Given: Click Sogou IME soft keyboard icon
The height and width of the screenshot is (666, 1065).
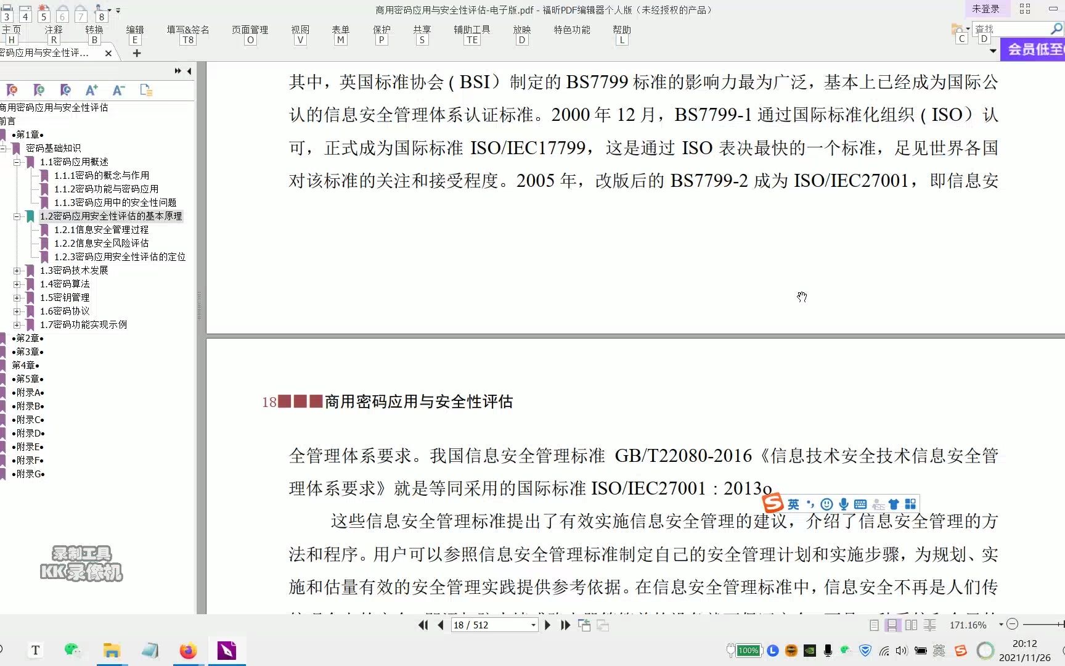Looking at the screenshot, I should (x=860, y=504).
